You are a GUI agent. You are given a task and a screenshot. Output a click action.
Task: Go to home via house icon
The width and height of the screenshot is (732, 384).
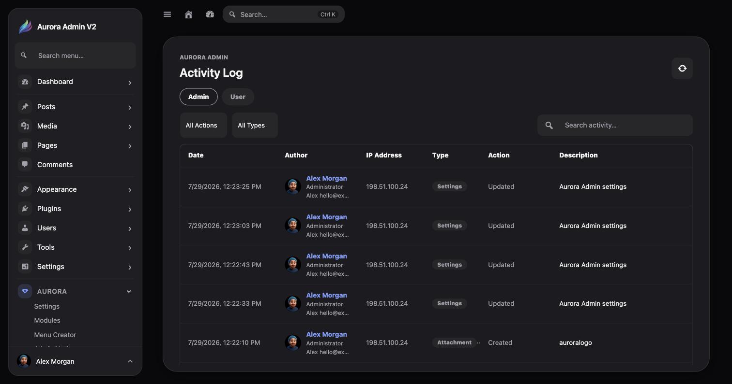pos(189,14)
